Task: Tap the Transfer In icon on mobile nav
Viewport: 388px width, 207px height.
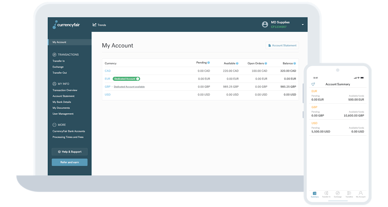Action: [326, 193]
